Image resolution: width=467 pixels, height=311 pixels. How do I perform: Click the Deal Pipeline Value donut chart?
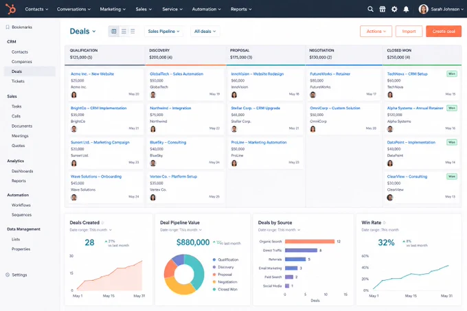(x=184, y=274)
